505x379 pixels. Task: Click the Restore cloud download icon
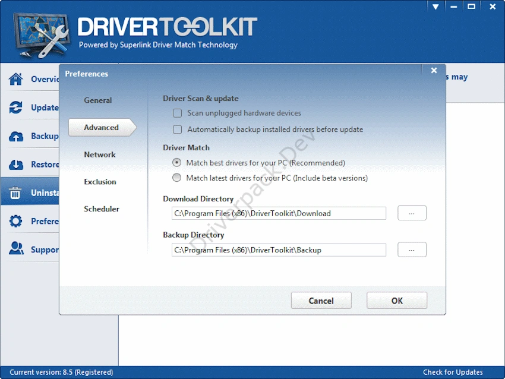click(x=16, y=165)
